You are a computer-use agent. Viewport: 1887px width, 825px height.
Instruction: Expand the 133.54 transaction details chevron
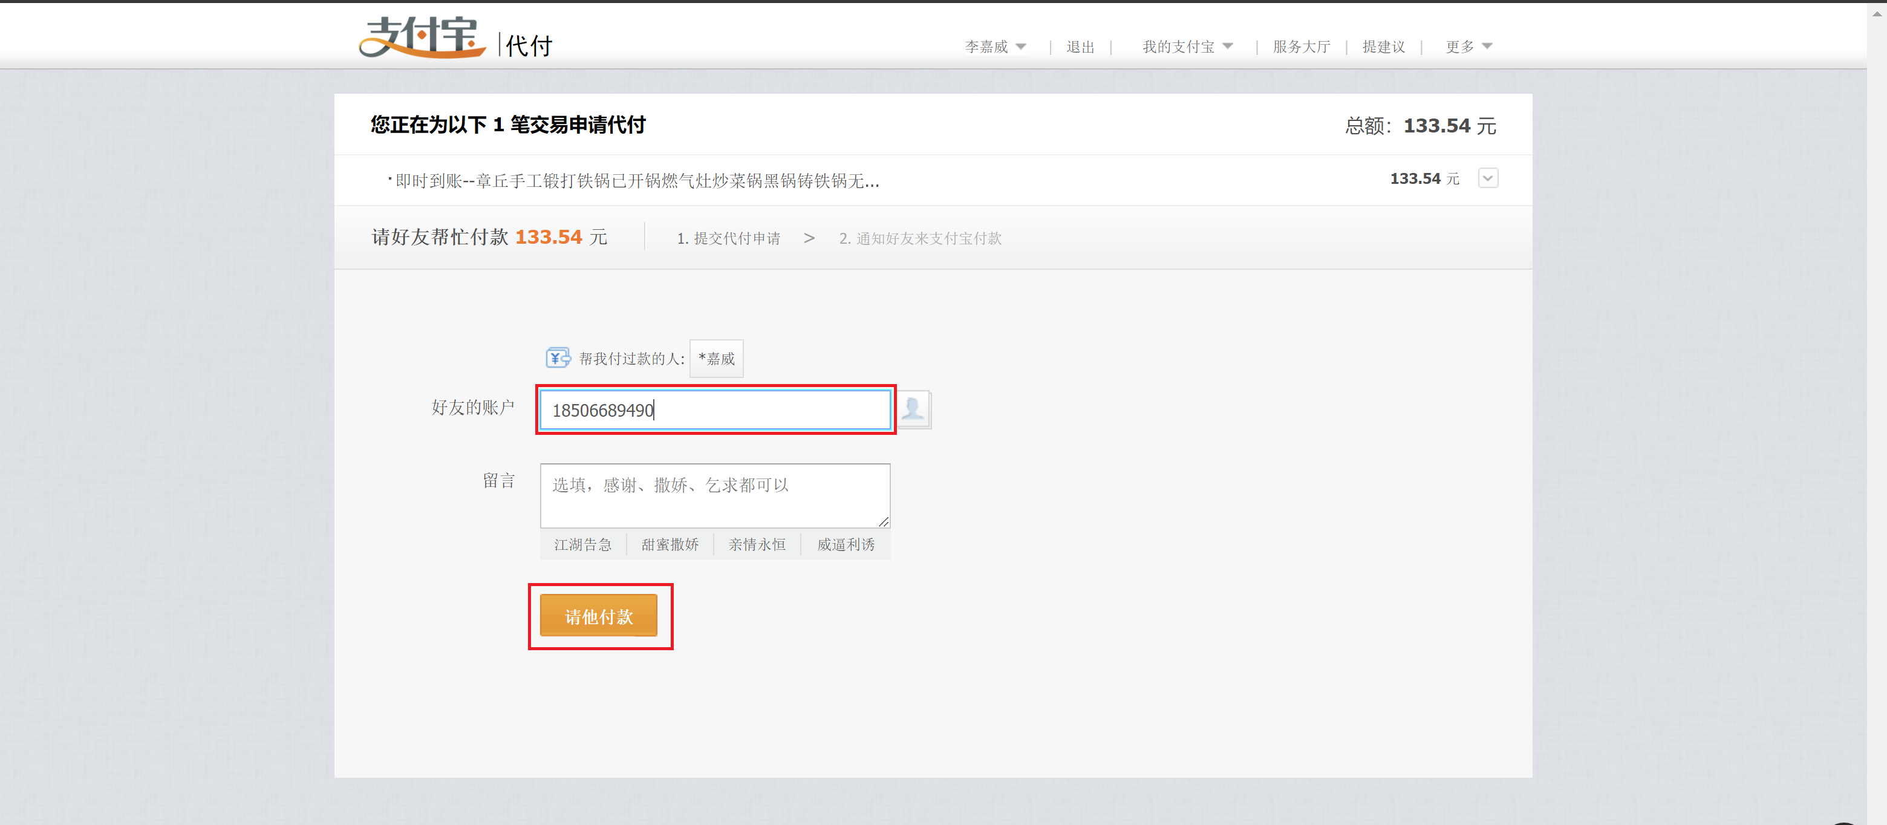coord(1487,178)
